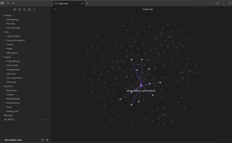Open the file explorer sidebar tab

pyautogui.click(x=2, y=3)
